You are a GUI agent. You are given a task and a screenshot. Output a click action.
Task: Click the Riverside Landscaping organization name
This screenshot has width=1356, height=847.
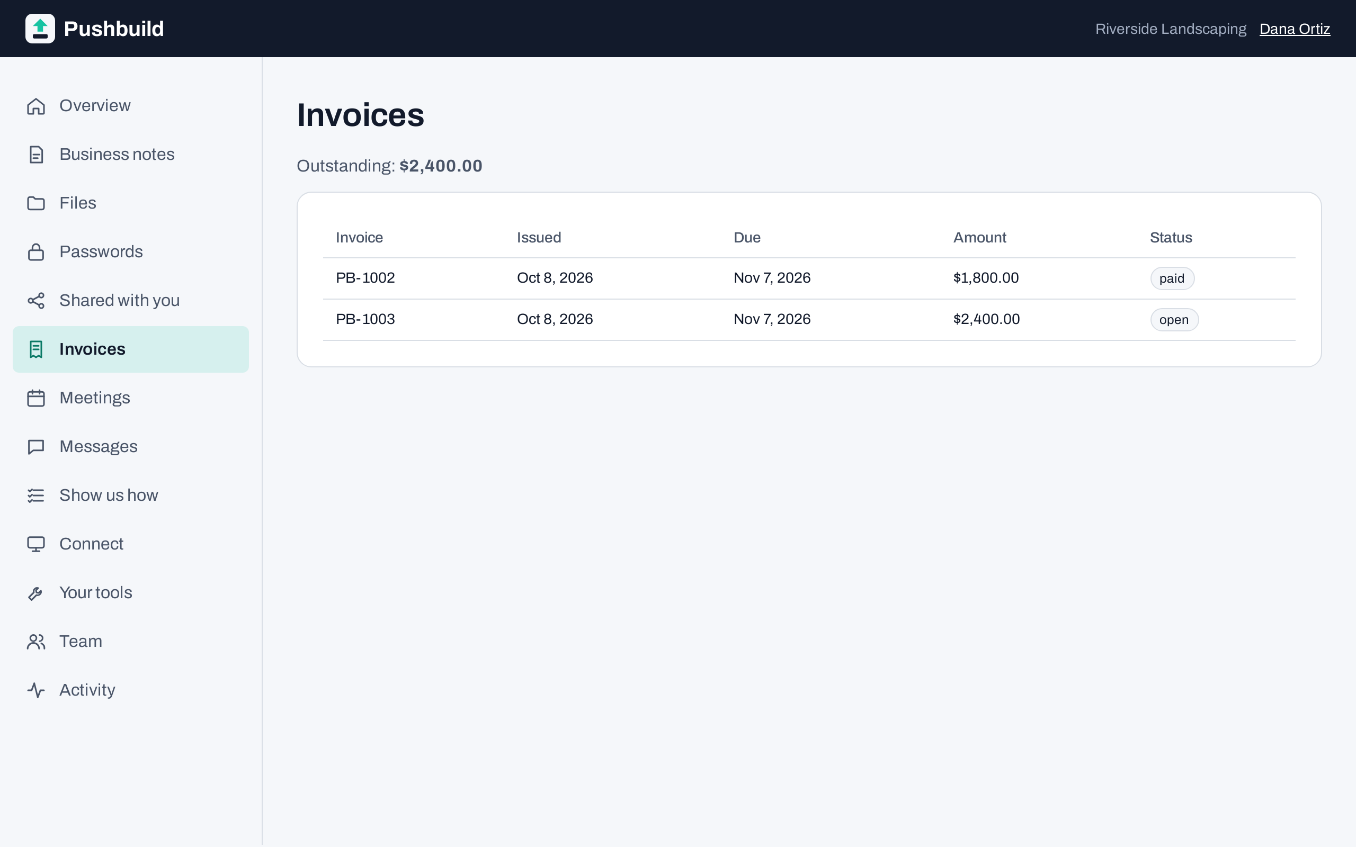[x=1171, y=29]
